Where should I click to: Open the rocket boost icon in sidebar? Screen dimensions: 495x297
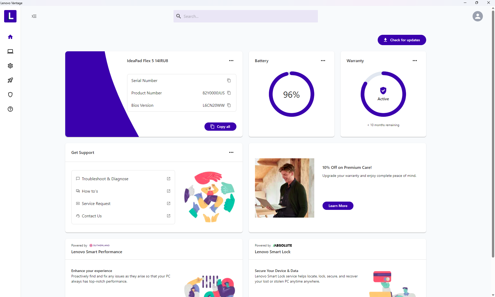10,80
